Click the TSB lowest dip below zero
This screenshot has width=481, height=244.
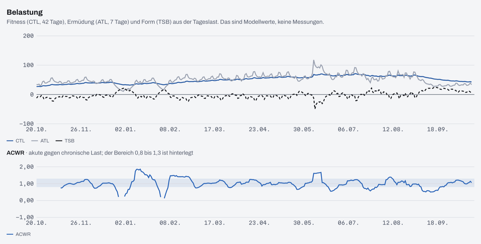(315, 108)
